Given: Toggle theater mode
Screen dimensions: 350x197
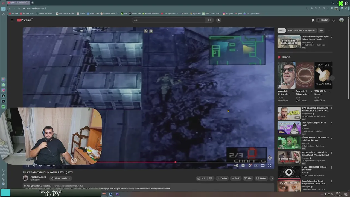Looking at the screenshot, I should (263, 166).
